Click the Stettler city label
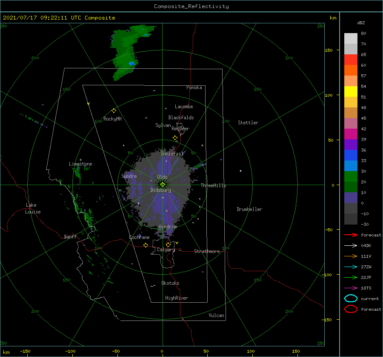The image size is (383, 357). (248, 123)
